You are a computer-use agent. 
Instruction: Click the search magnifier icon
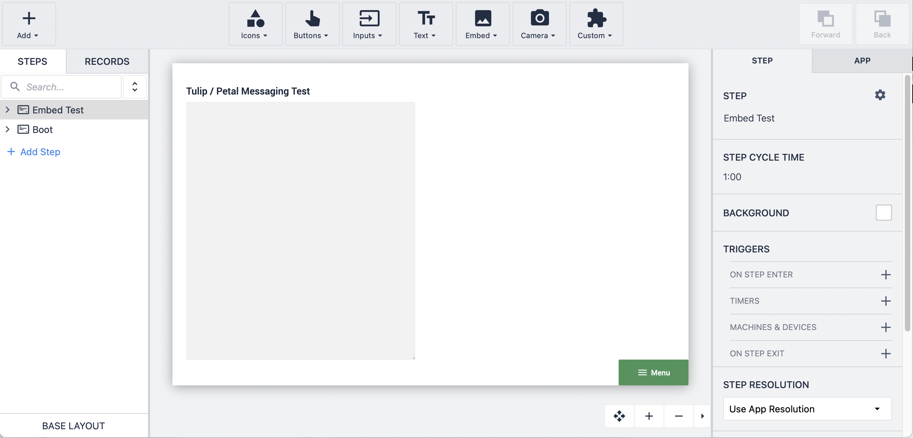pyautogui.click(x=15, y=86)
